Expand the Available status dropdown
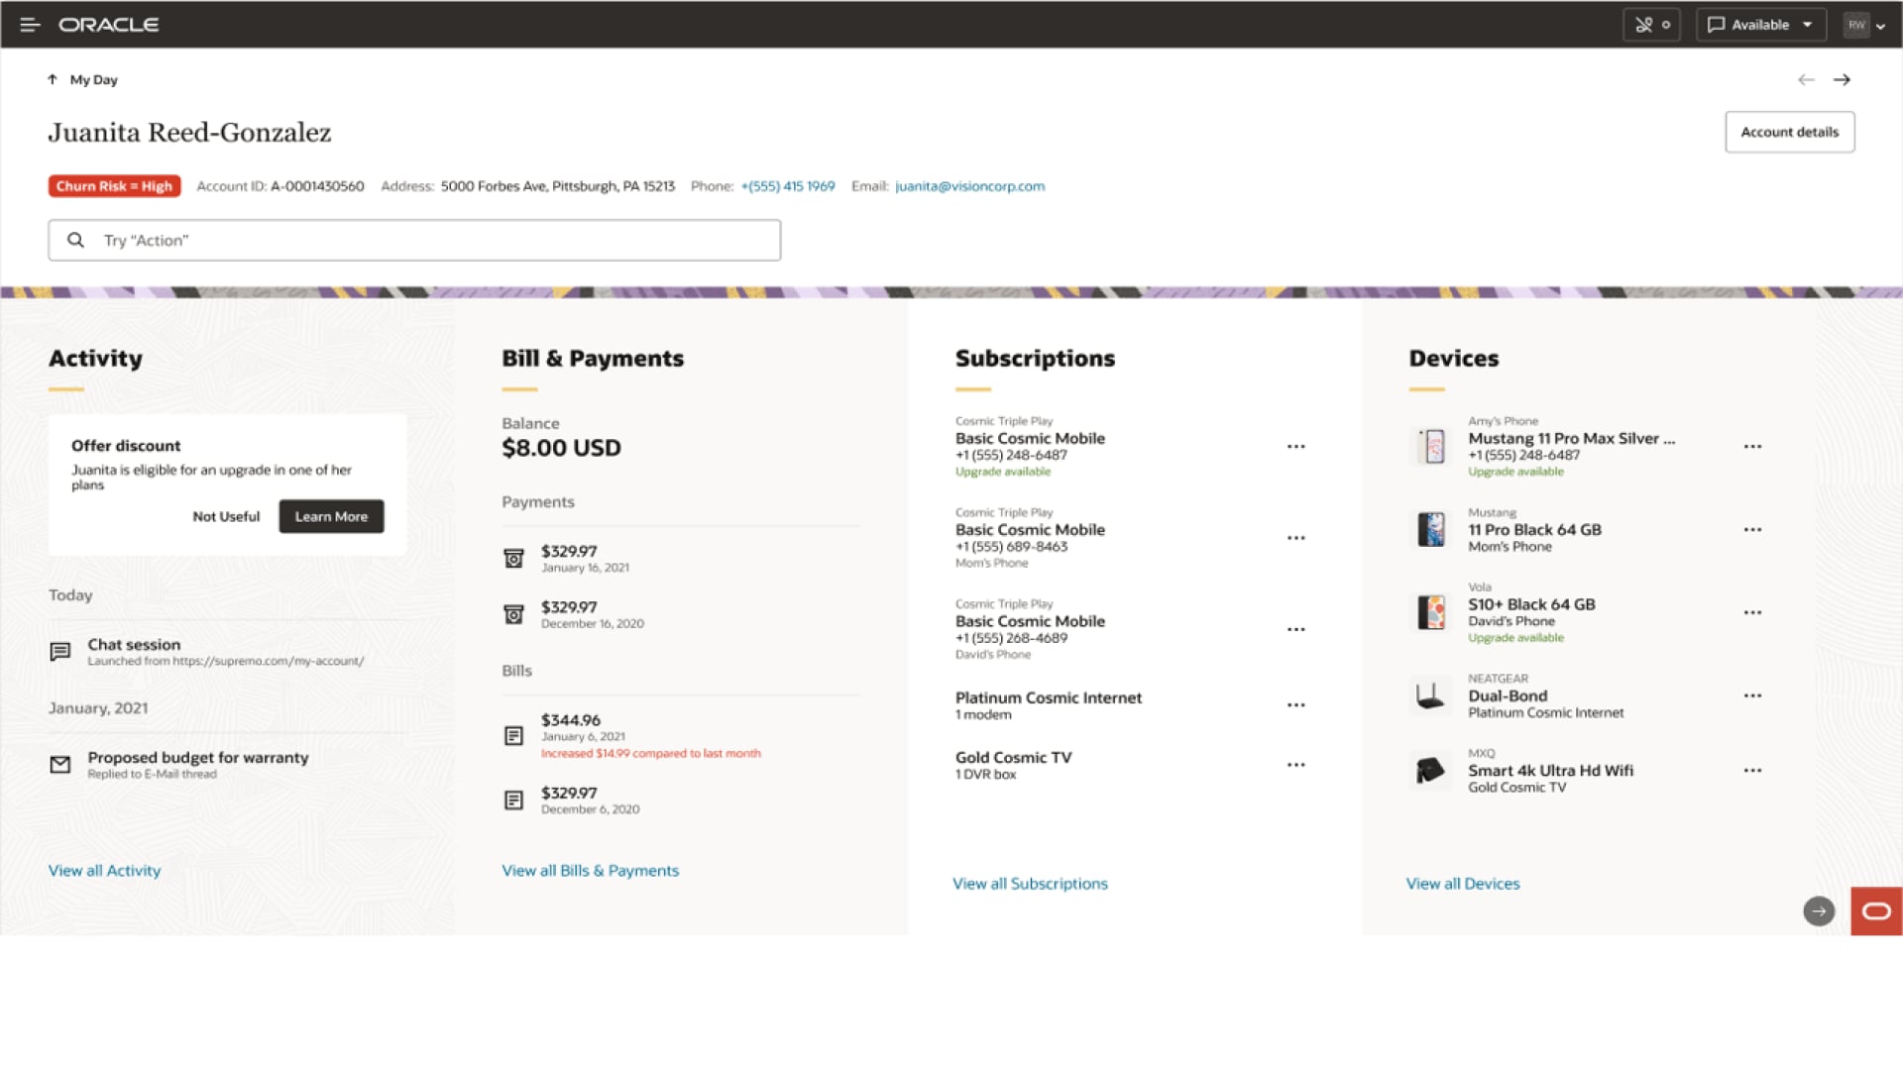Image resolution: width=1903 pixels, height=1070 pixels. pos(1761,25)
